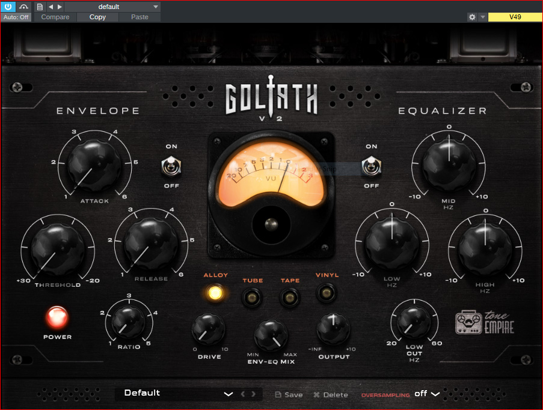Select the Alloy saturation mode light
Screen dimensions: 543x410
[x=215, y=293]
